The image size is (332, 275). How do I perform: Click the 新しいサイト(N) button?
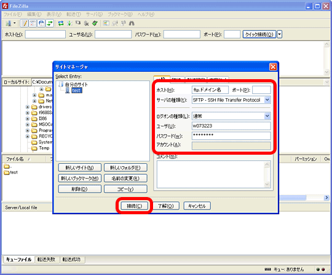pyautogui.click(x=79, y=168)
